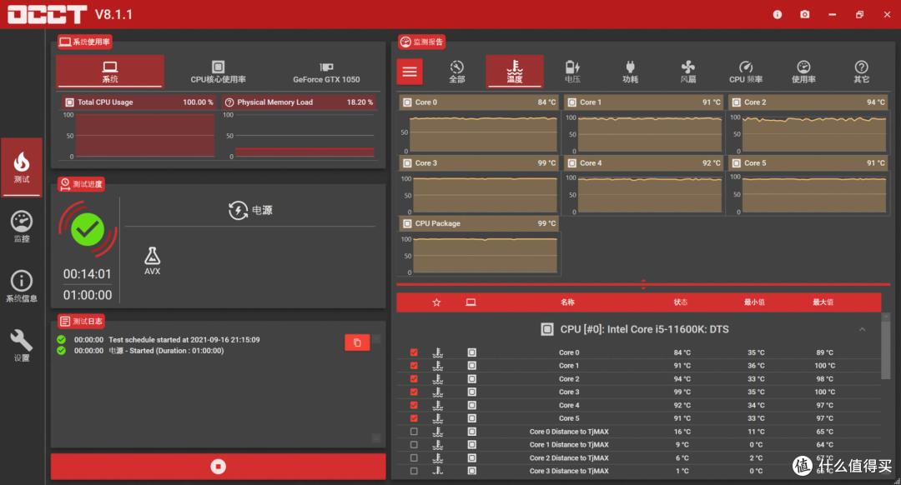Screen dimensions: 901x485
Task: Click chip icon beside CPU Package graph title
Action: [x=407, y=223]
